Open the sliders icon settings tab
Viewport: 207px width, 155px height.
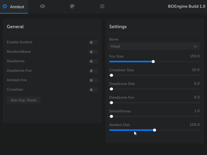[102, 6]
